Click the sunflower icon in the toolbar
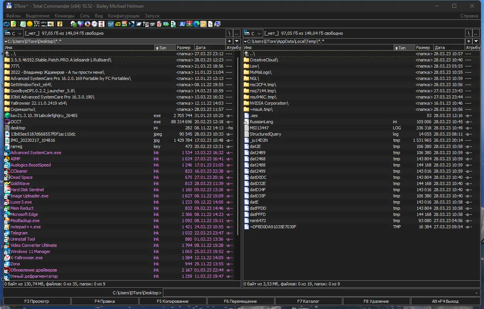Viewport: 484px width, 309px height. 30,24
